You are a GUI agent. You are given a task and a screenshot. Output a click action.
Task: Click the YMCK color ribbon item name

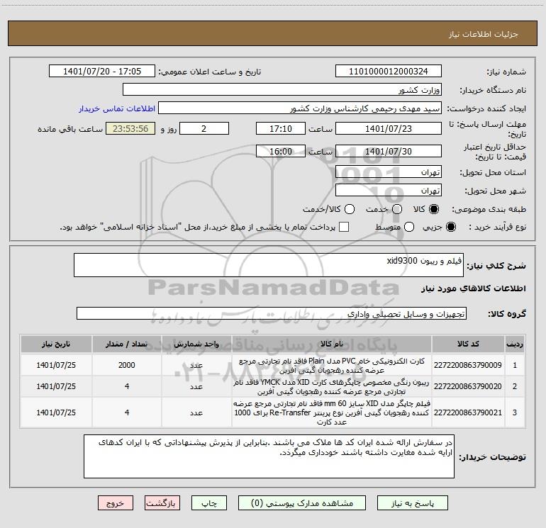[332, 387]
